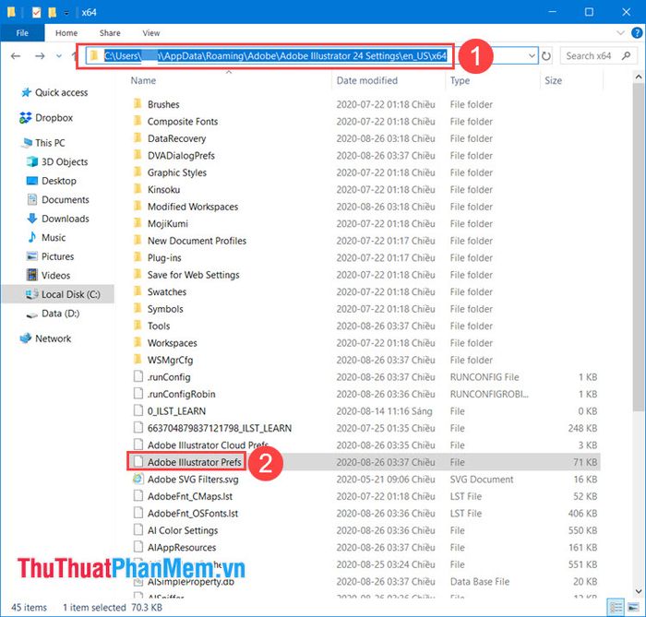The height and width of the screenshot is (617, 646).
Task: Select the Modified Workspaces folder icon
Action: 138,206
